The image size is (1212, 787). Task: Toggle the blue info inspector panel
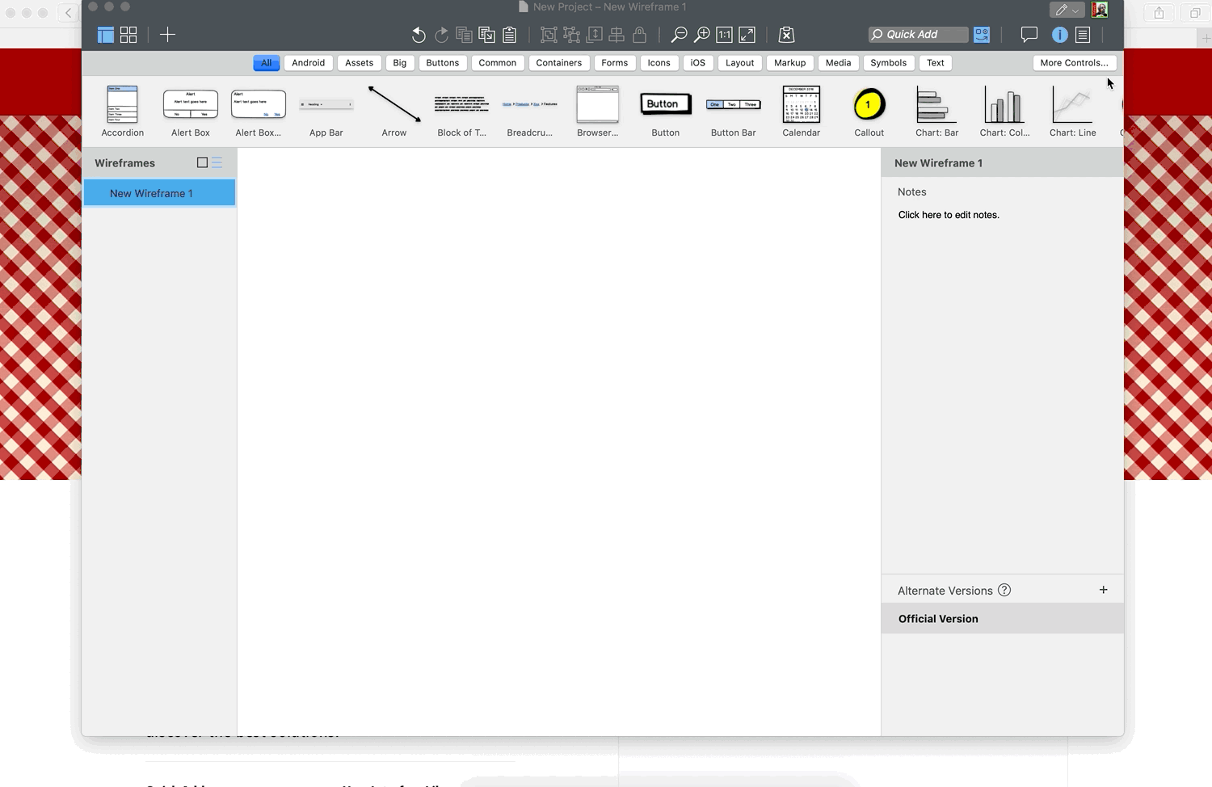1059,35
